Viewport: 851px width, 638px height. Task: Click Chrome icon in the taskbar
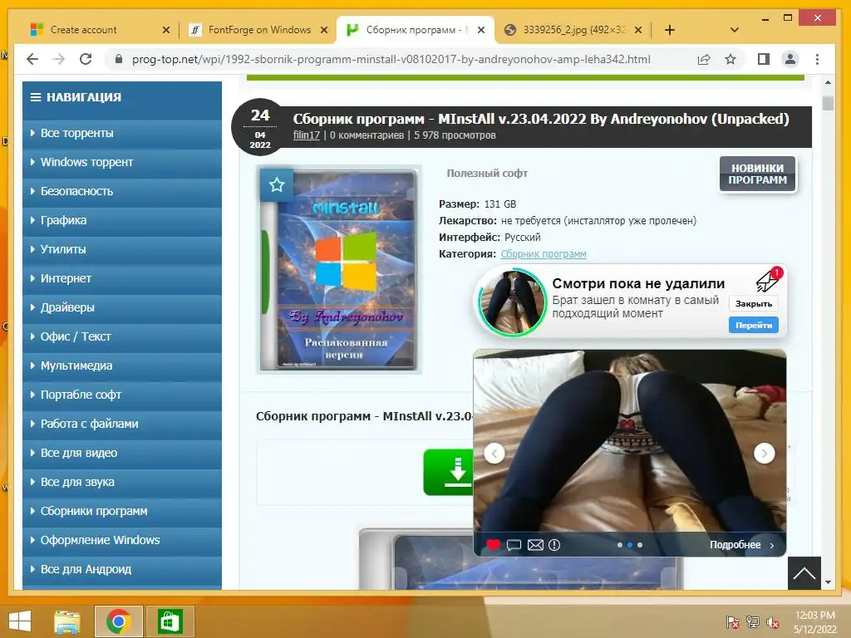pos(118,621)
